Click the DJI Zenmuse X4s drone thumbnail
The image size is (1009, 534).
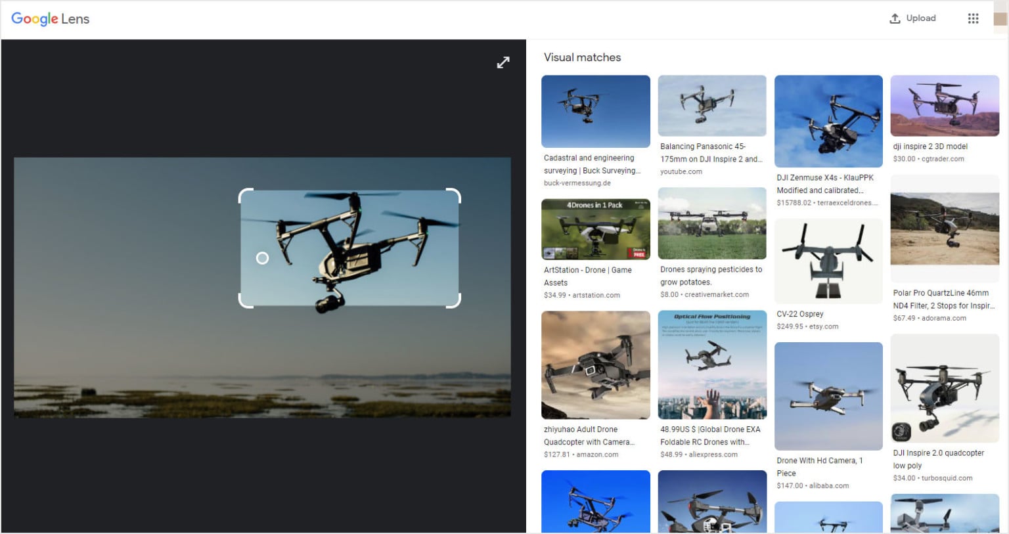(828, 122)
